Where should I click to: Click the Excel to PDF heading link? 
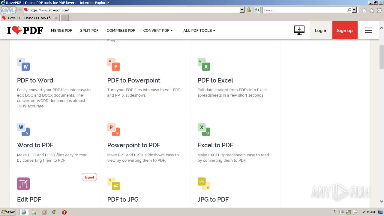click(x=215, y=145)
